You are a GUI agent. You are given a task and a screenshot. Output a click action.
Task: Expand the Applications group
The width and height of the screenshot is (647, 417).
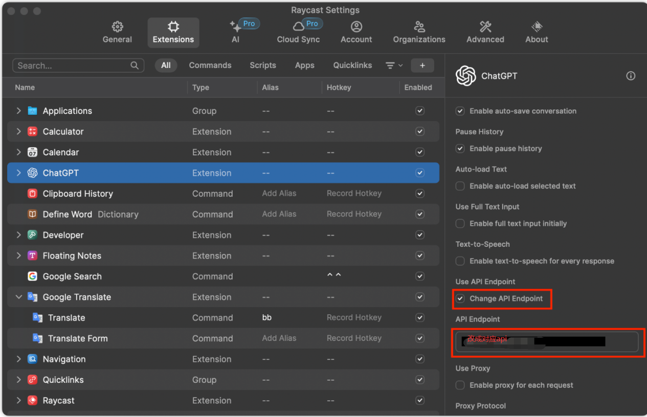point(19,111)
